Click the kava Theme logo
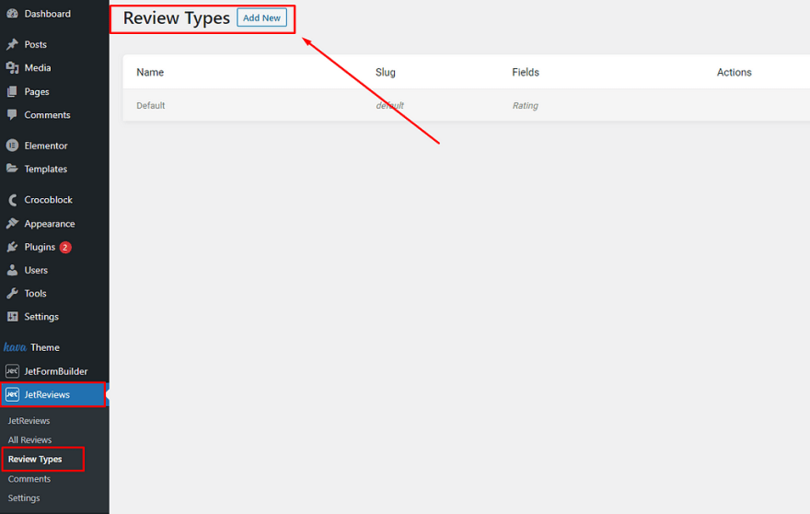810x514 pixels. coord(15,347)
